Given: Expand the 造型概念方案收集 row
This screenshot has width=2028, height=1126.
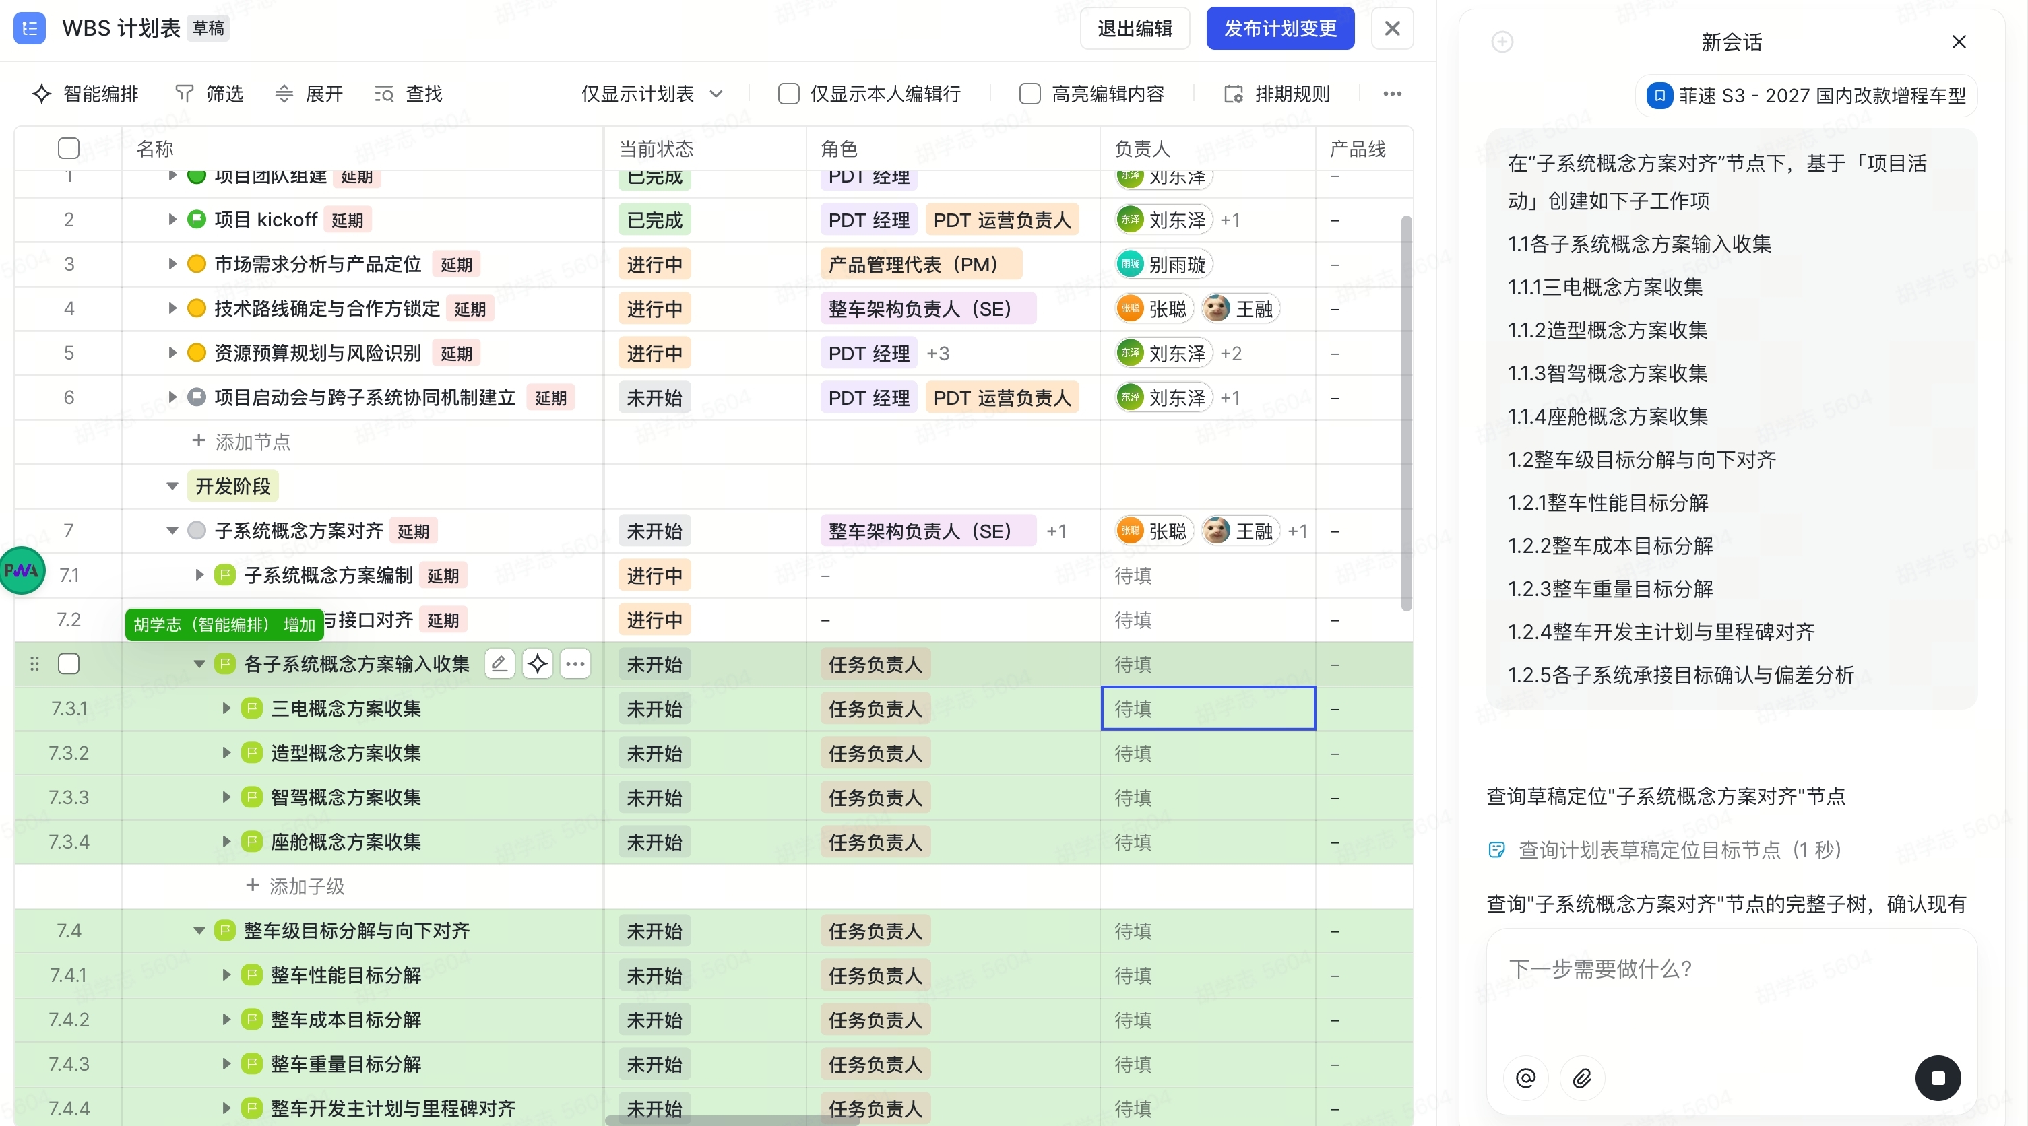Looking at the screenshot, I should point(226,753).
